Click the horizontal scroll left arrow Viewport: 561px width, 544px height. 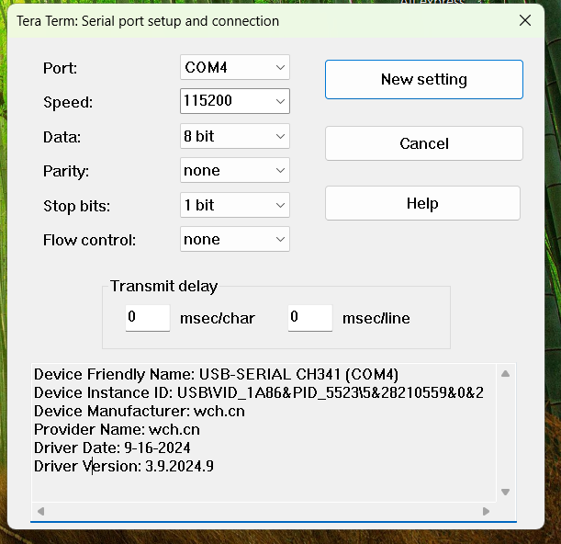click(x=39, y=511)
